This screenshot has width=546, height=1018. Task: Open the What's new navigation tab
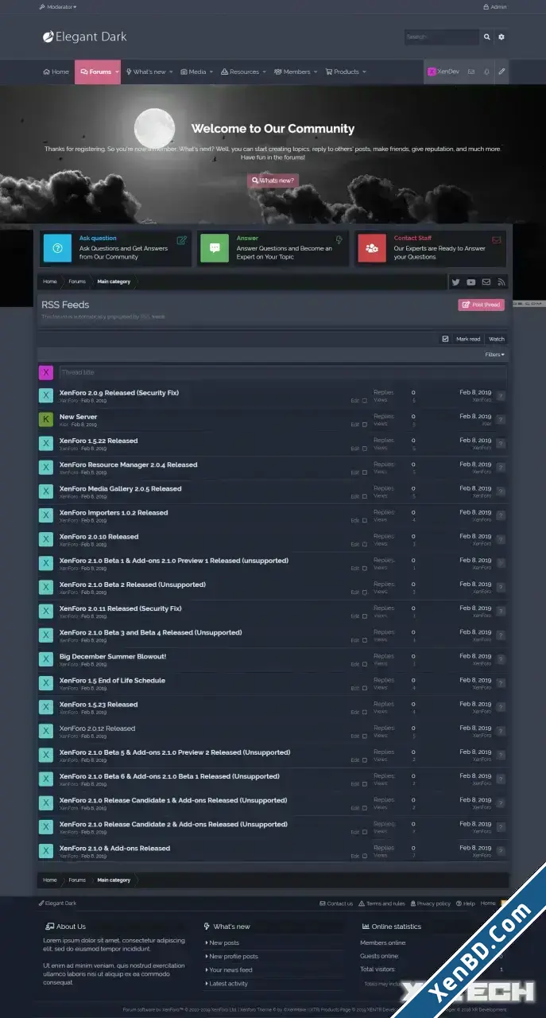click(x=145, y=72)
